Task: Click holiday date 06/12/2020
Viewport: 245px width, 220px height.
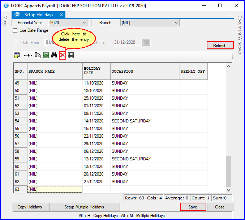Action: click(x=96, y=151)
